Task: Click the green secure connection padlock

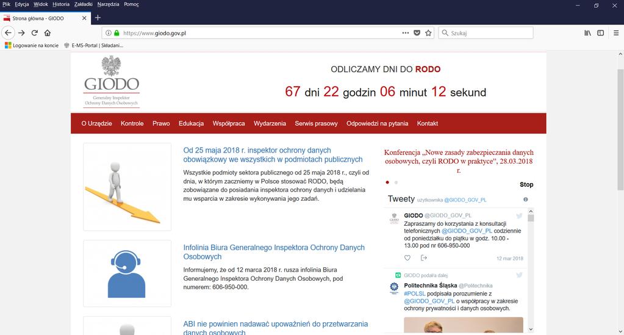Action: [x=117, y=33]
